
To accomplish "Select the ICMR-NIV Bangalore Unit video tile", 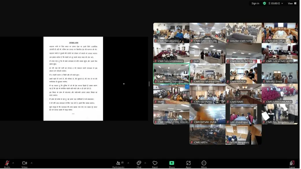I will click(x=280, y=114).
